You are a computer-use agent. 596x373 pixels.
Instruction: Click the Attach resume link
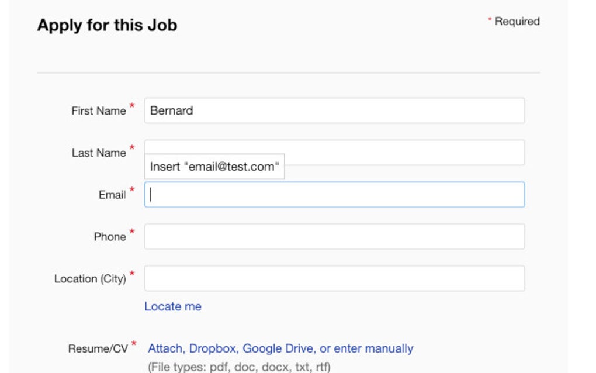(x=165, y=348)
